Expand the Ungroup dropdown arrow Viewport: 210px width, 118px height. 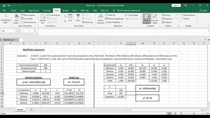(x=174, y=19)
